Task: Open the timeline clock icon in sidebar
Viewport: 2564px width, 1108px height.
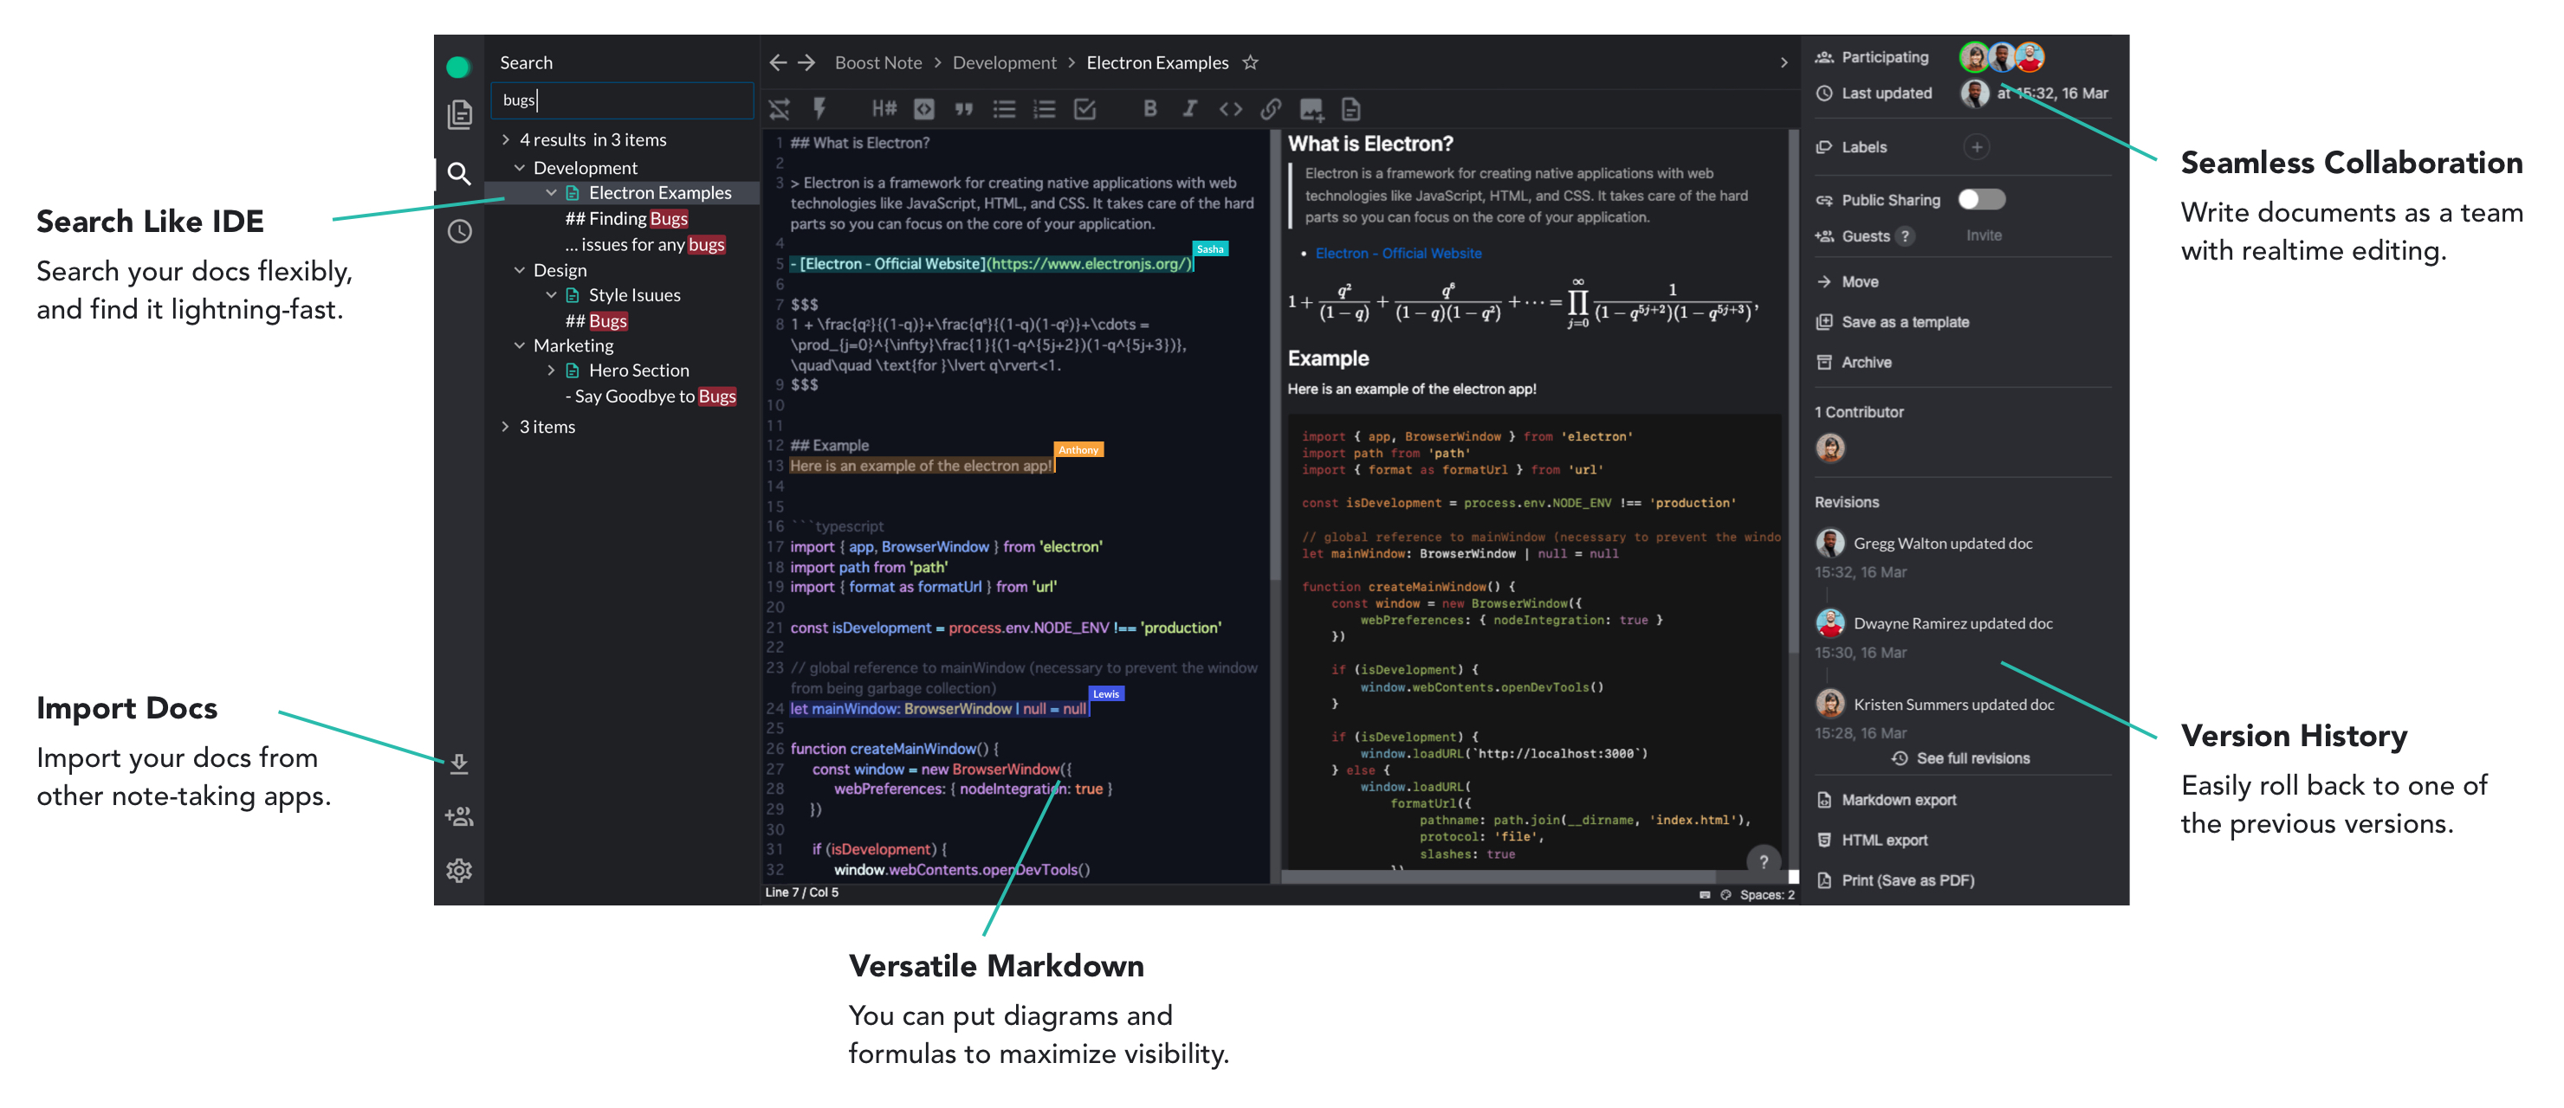Action: [x=459, y=232]
